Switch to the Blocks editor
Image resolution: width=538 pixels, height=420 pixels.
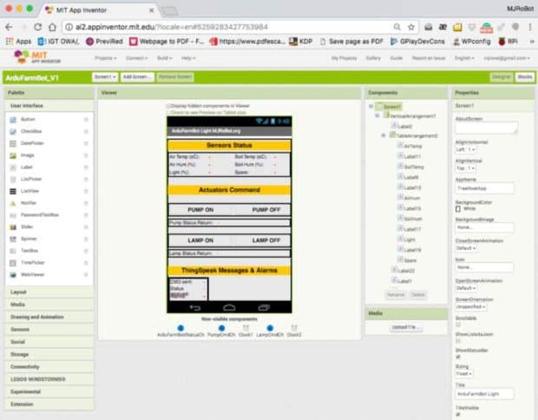coord(524,77)
